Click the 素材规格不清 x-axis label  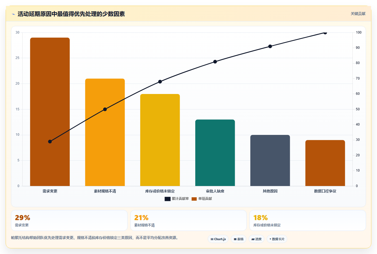coord(105,191)
